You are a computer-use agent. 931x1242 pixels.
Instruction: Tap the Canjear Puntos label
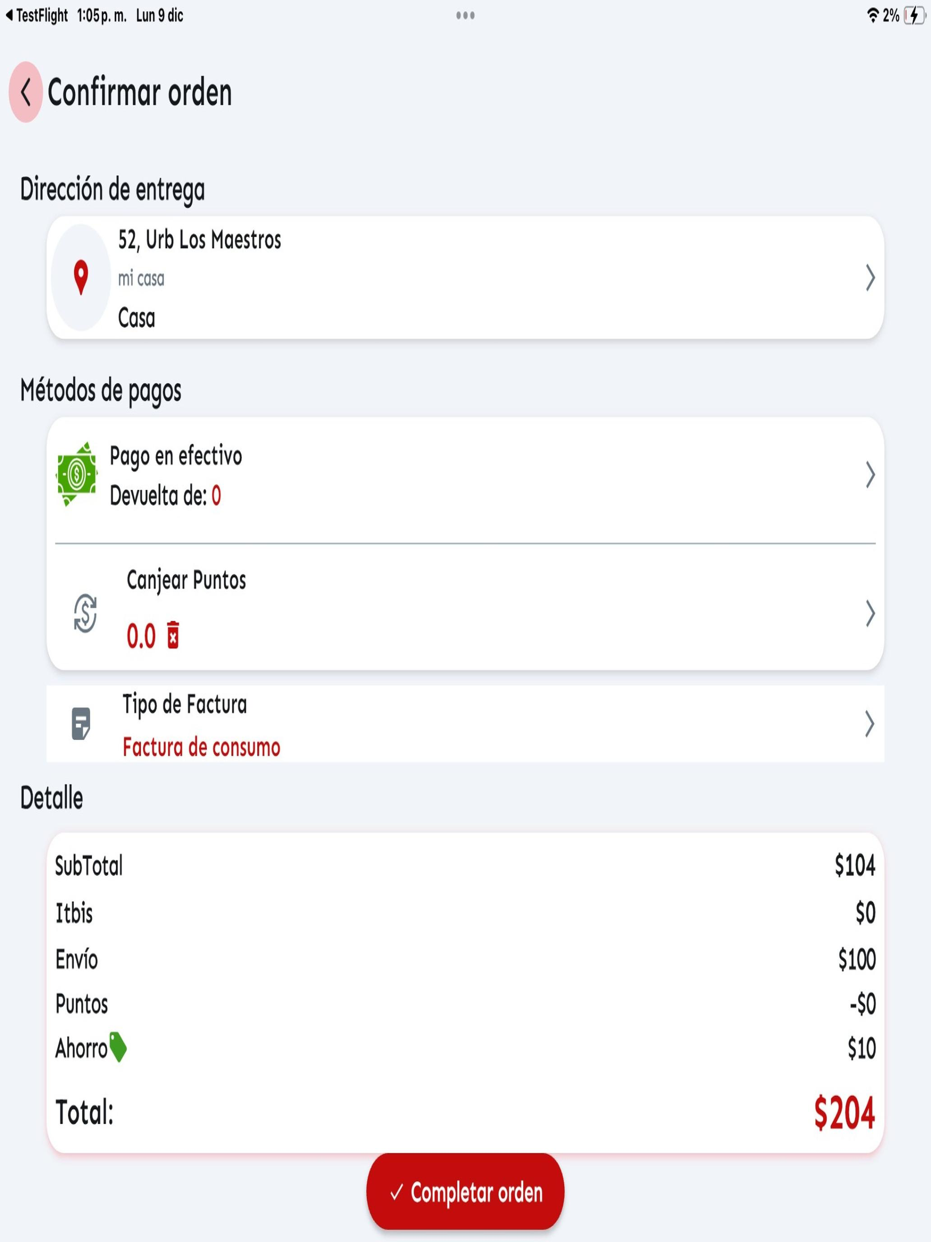186,580
